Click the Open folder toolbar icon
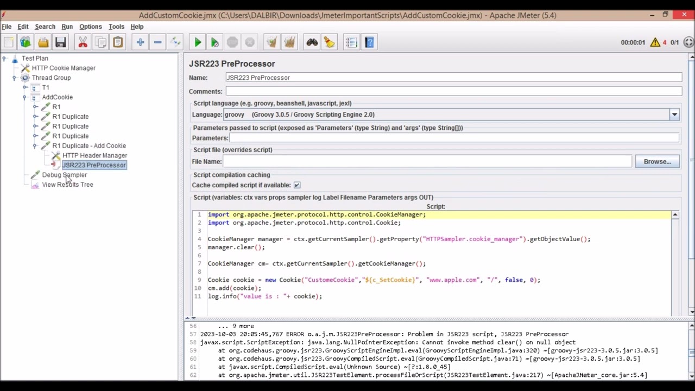The width and height of the screenshot is (695, 391). tap(43, 42)
